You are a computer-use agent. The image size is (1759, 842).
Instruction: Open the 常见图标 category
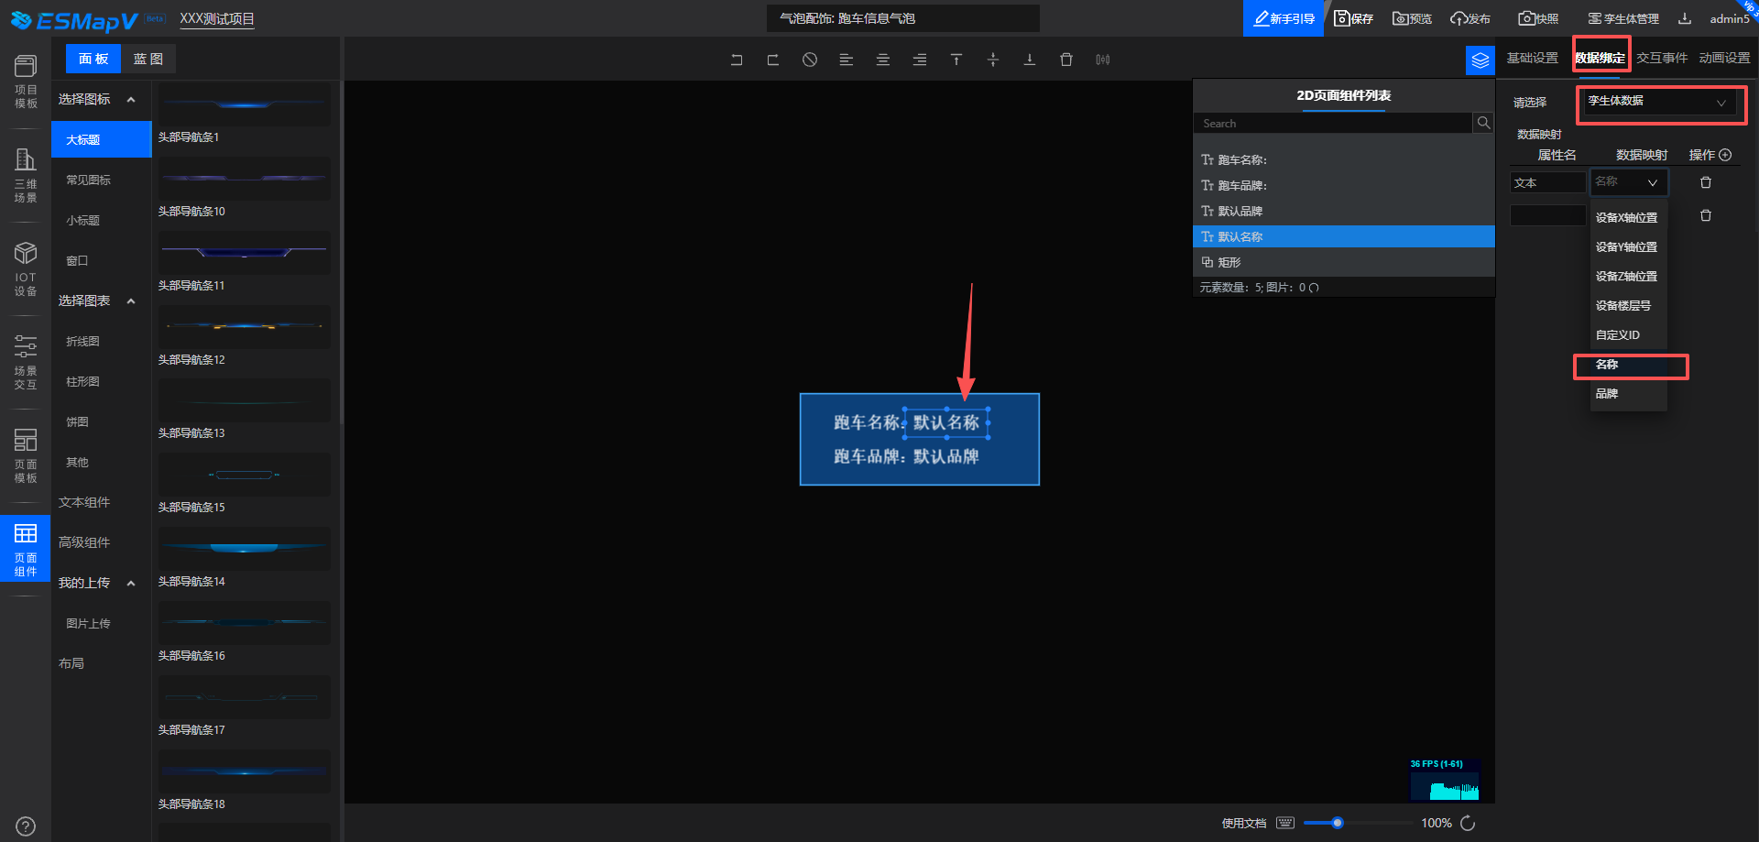pyautogui.click(x=89, y=180)
